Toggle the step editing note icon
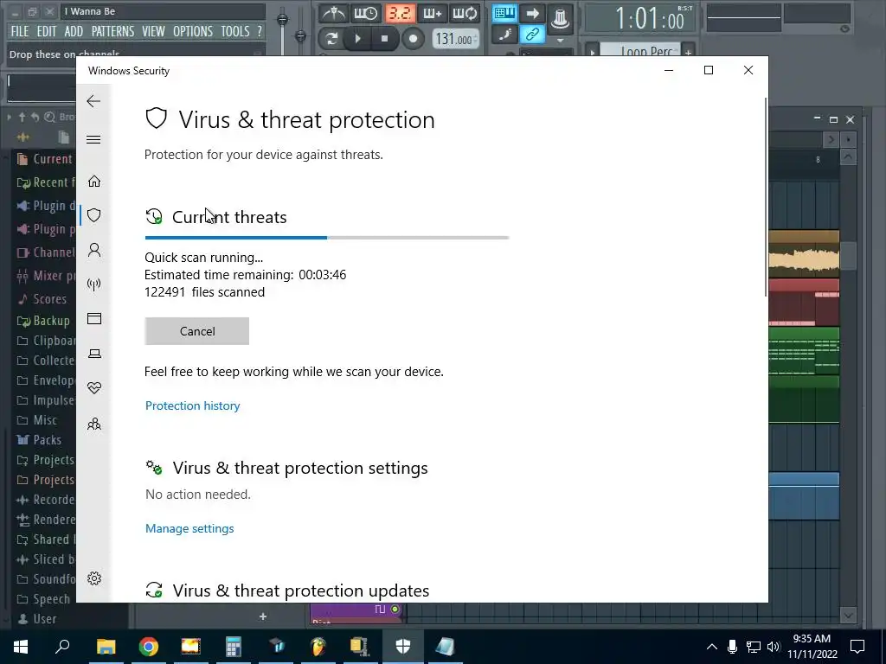 [x=504, y=35]
